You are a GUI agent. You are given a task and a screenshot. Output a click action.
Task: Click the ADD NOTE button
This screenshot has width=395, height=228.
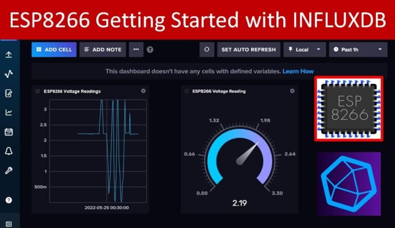[102, 50]
